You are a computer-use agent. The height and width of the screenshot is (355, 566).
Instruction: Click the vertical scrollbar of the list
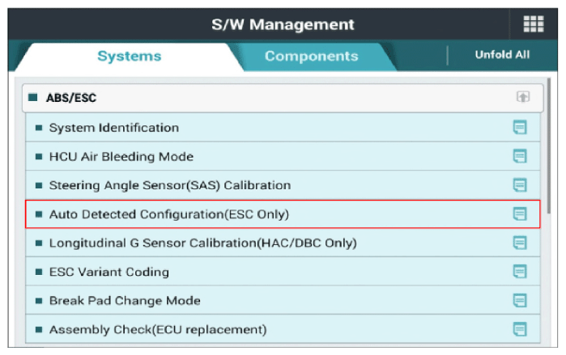(549, 146)
